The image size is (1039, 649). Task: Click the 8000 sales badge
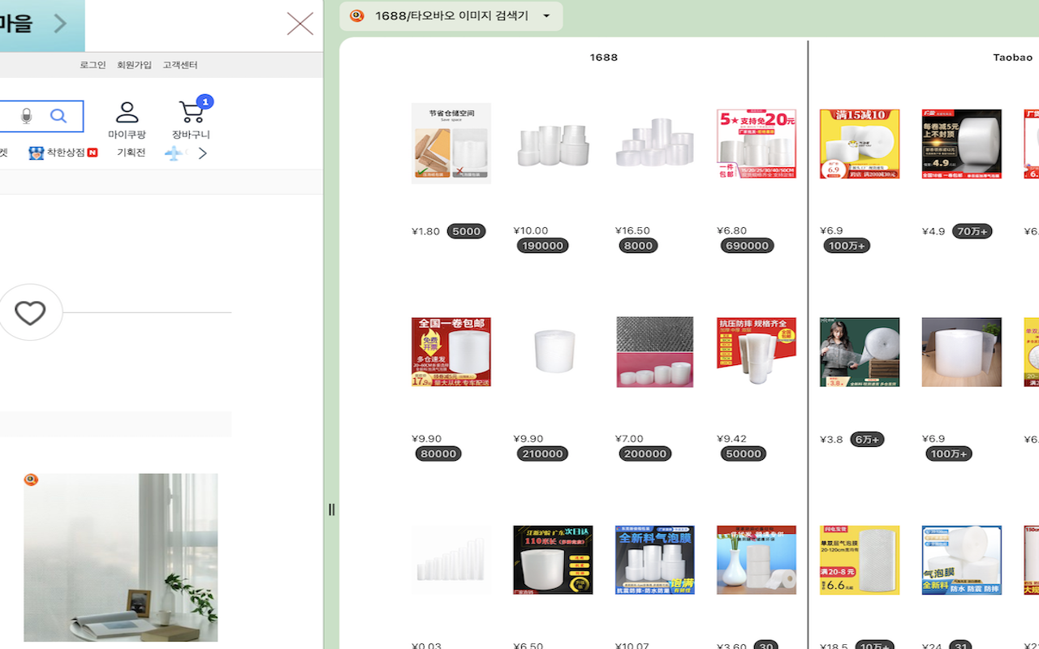coord(638,246)
